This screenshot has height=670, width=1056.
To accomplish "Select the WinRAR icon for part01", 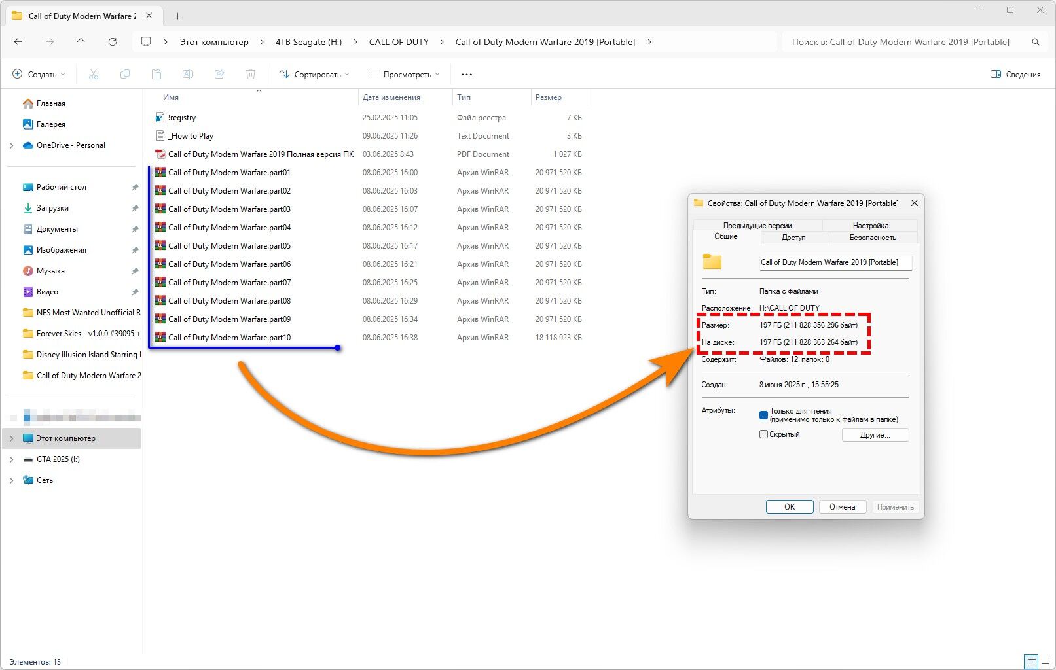I will (160, 173).
